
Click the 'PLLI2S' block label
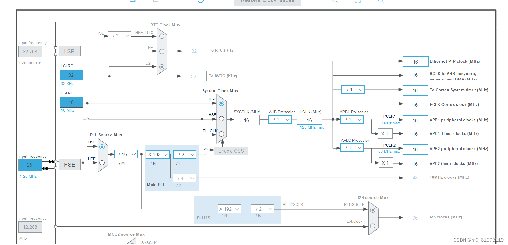[204, 218]
